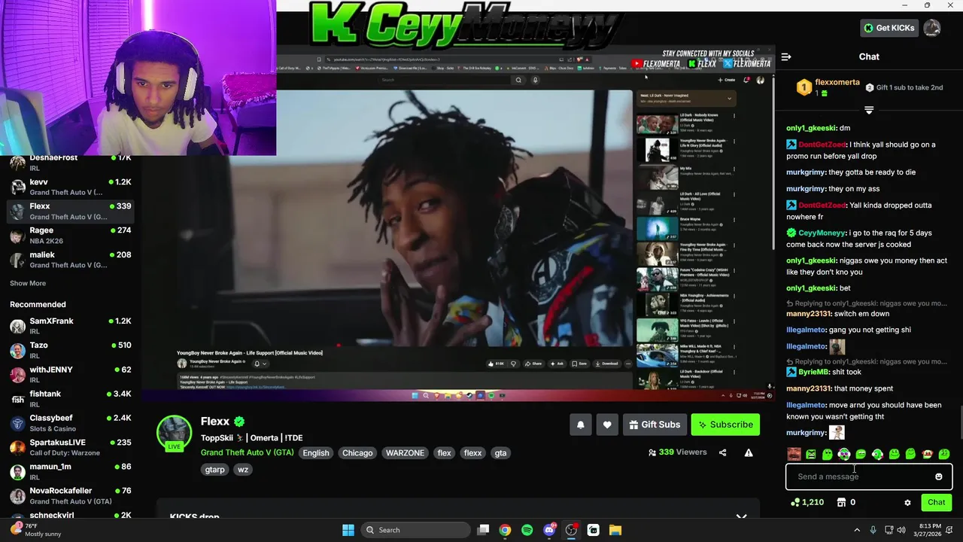Select the English tag

[316, 453]
